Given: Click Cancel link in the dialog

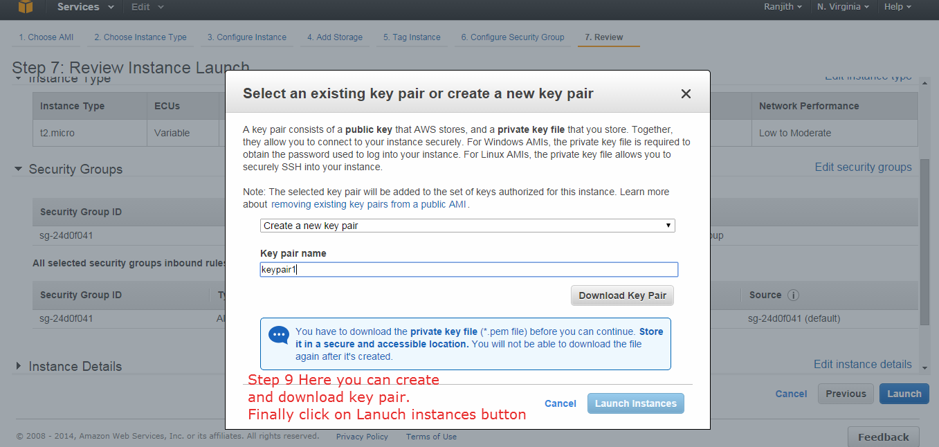Looking at the screenshot, I should (560, 403).
